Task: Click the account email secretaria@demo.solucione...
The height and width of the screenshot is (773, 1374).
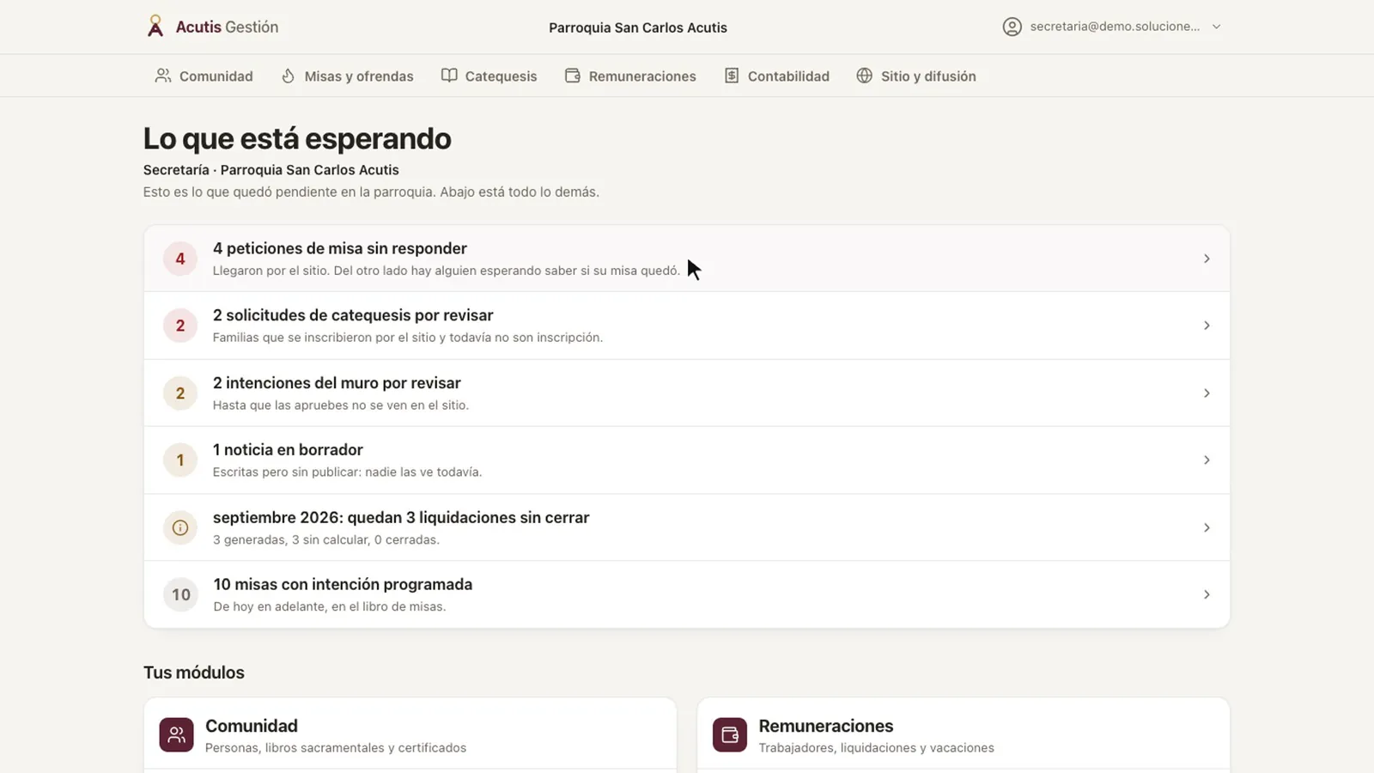Action: pyautogui.click(x=1115, y=27)
